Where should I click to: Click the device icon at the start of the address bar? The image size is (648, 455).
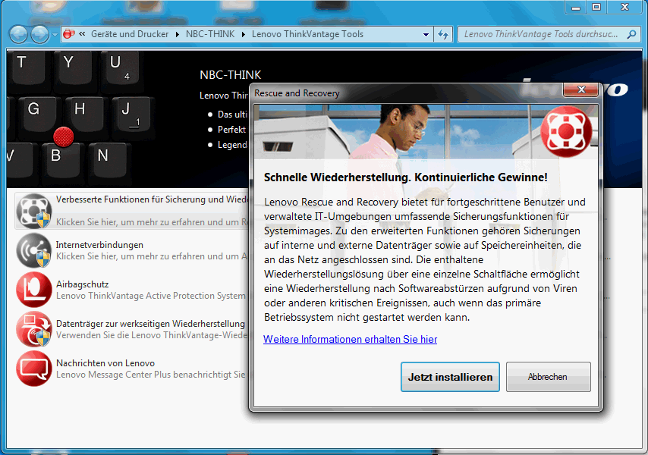[69, 34]
